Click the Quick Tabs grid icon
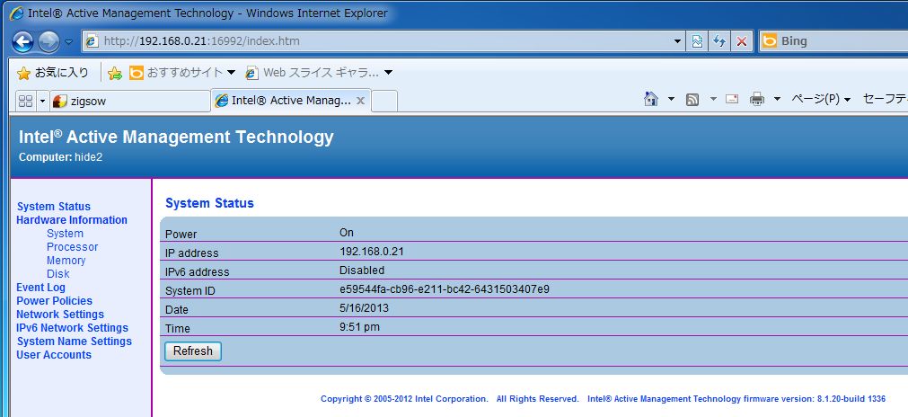The image size is (908, 417). 25,102
